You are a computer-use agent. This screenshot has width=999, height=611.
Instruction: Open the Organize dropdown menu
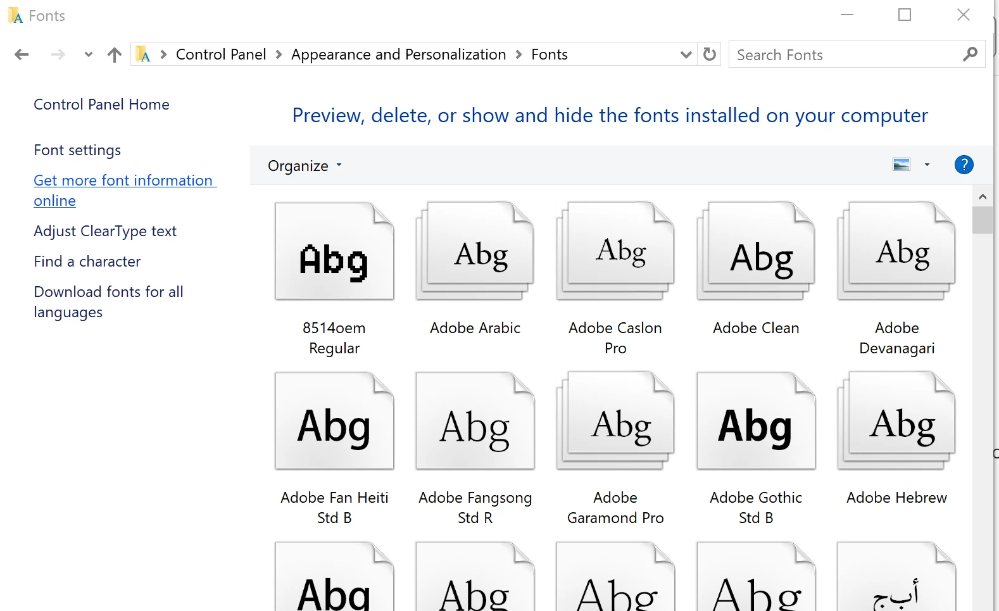coord(305,165)
